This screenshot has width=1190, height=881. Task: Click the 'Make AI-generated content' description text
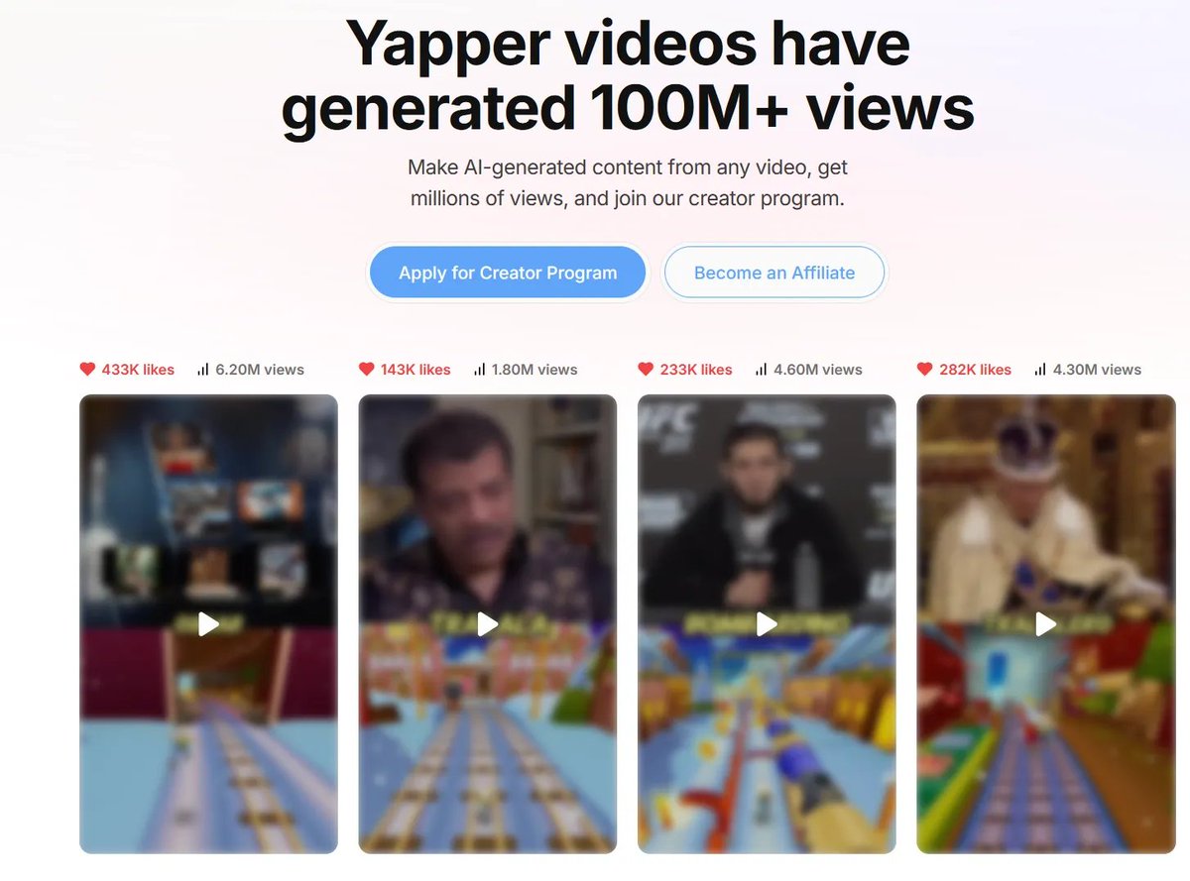pos(628,182)
